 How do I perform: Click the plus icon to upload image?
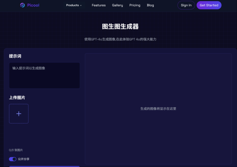pyautogui.click(x=19, y=114)
